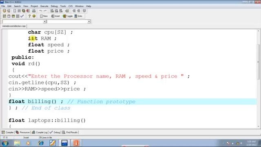Click the Find (magnifier) toolbar icon

[x=52, y=11]
